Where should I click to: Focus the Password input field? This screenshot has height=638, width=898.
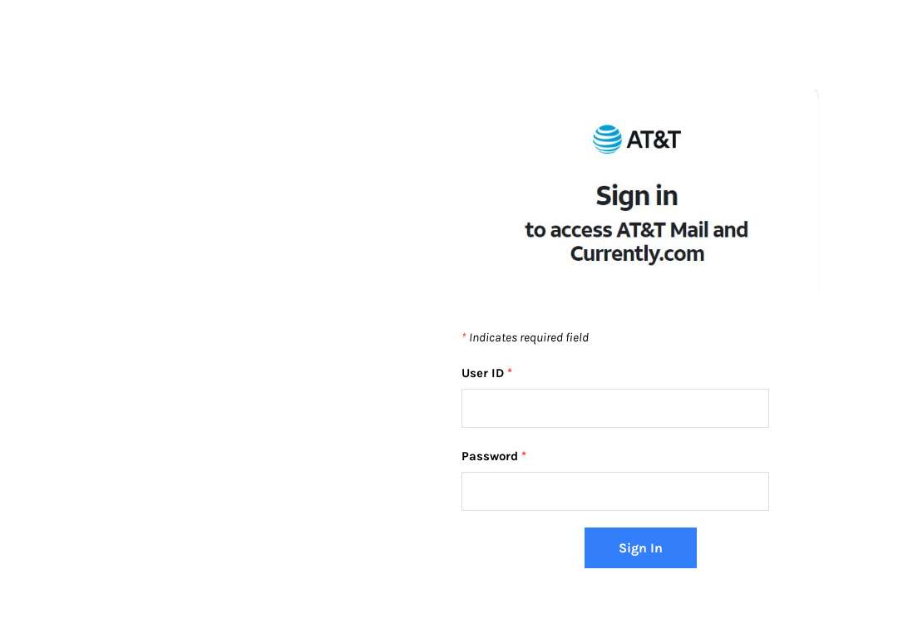pos(615,491)
